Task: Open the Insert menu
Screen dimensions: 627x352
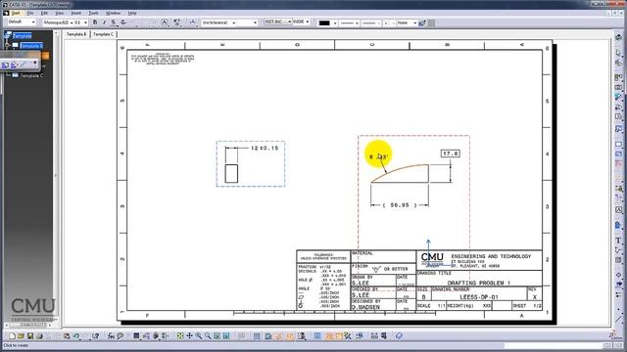Action: click(76, 13)
